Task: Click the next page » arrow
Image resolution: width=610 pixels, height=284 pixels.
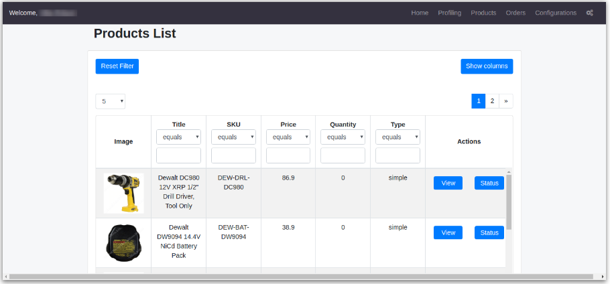Action: pyautogui.click(x=505, y=101)
